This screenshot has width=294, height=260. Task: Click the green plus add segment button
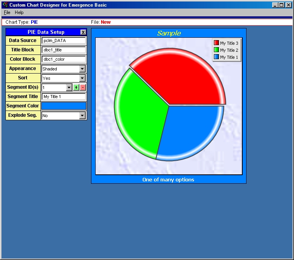[76, 88]
